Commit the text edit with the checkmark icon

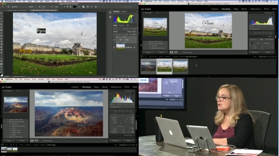pos(91,7)
